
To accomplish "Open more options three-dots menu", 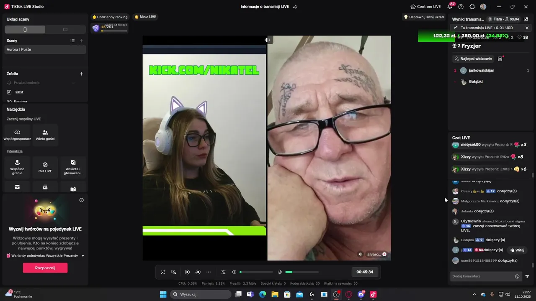I will 209,272.
